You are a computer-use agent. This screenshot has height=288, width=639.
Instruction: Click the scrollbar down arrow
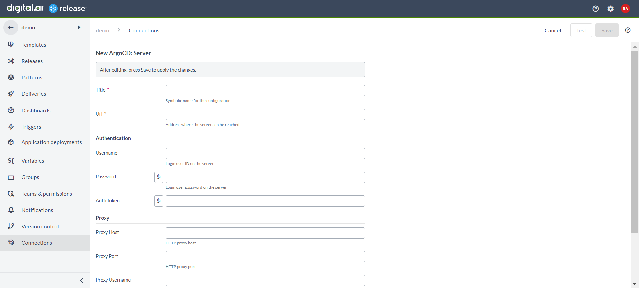tap(635, 284)
